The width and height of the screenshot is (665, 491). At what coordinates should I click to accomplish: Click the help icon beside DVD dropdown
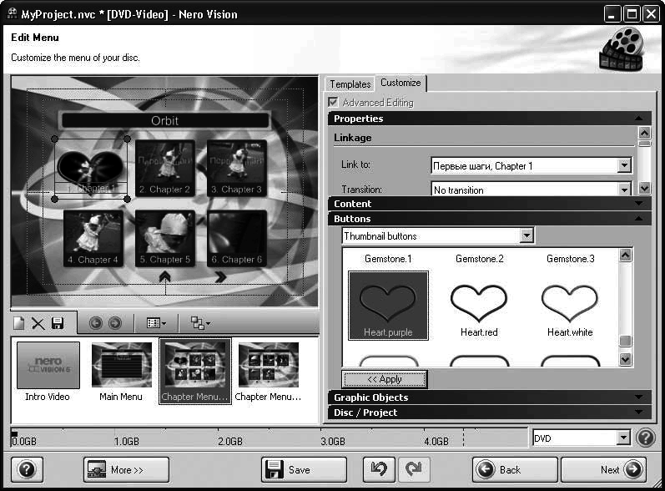645,438
